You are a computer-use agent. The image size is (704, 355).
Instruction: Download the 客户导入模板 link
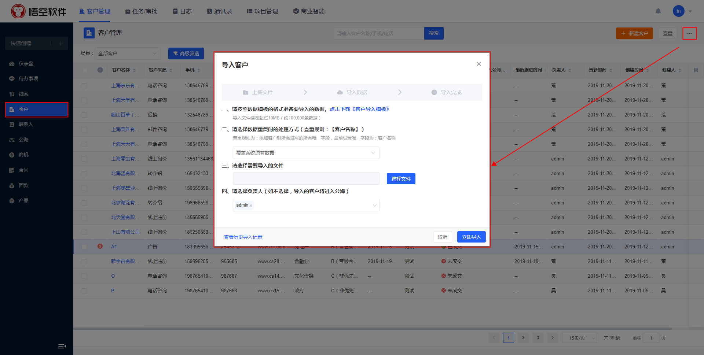[359, 109]
